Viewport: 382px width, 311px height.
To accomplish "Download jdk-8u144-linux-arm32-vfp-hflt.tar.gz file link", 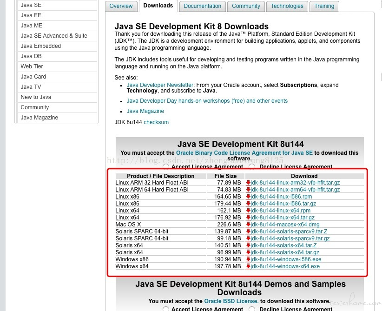I will 295,183.
